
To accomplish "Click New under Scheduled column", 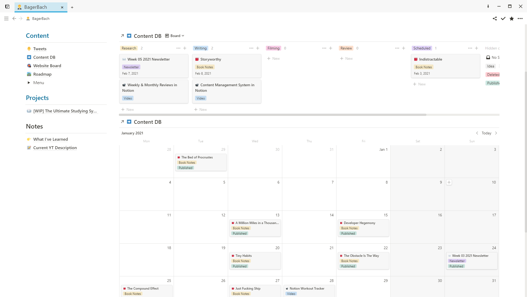I will click(x=419, y=84).
